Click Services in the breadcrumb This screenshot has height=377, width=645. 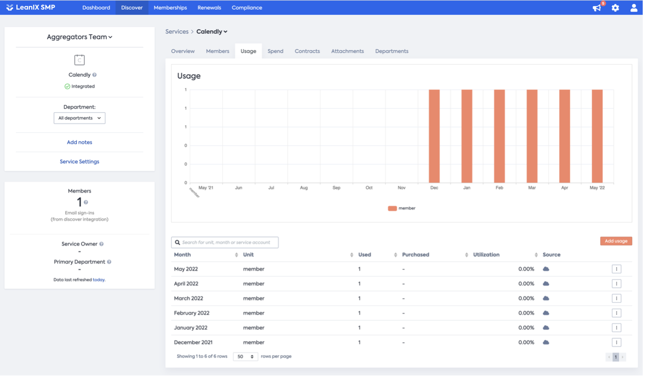178,32
